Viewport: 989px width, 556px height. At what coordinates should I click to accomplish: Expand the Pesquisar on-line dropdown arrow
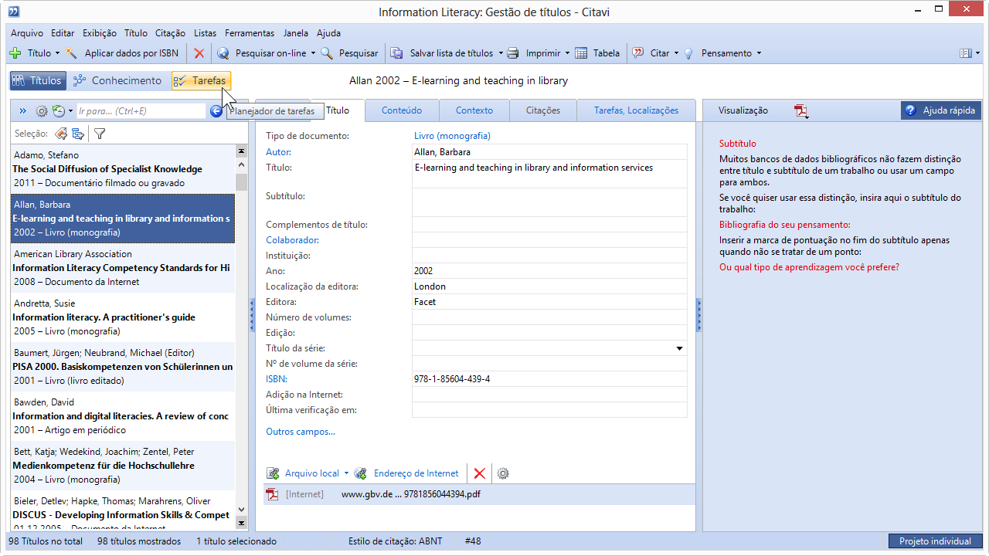313,53
